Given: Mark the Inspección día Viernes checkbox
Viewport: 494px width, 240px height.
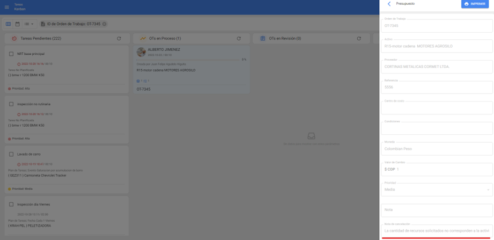Looking at the screenshot, I should pos(11,205).
